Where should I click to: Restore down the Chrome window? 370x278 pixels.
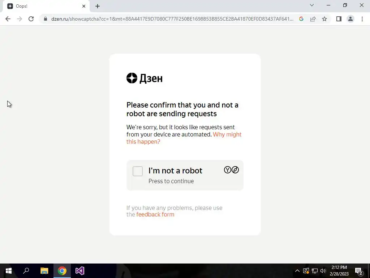(x=345, y=5)
